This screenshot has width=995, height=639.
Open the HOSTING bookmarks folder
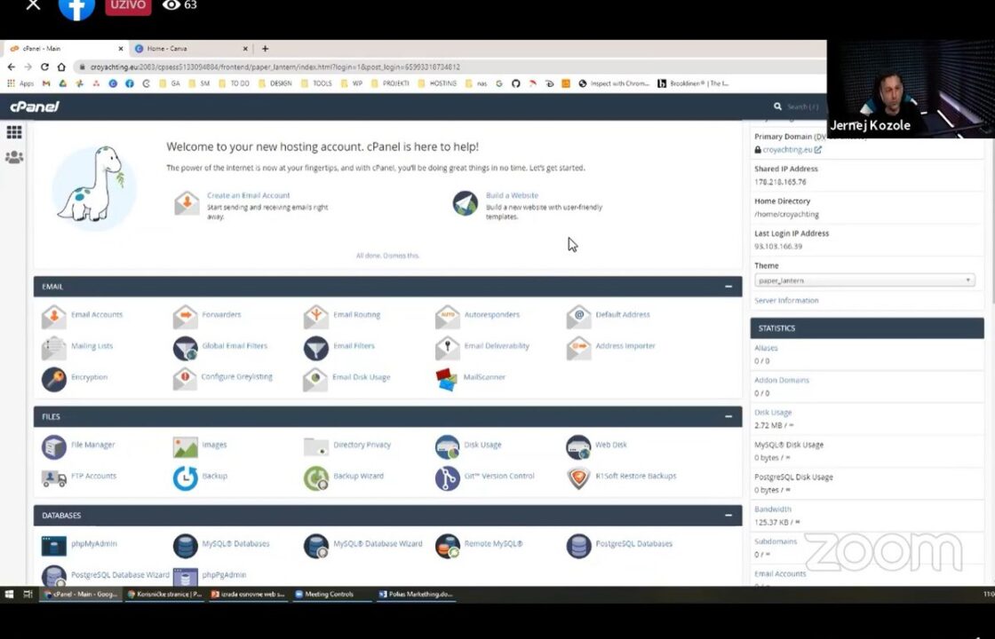coord(437,83)
